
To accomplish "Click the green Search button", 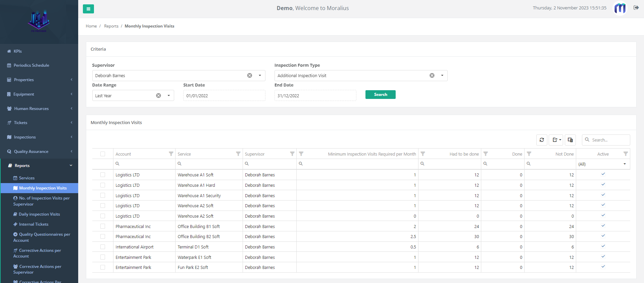I will [380, 95].
